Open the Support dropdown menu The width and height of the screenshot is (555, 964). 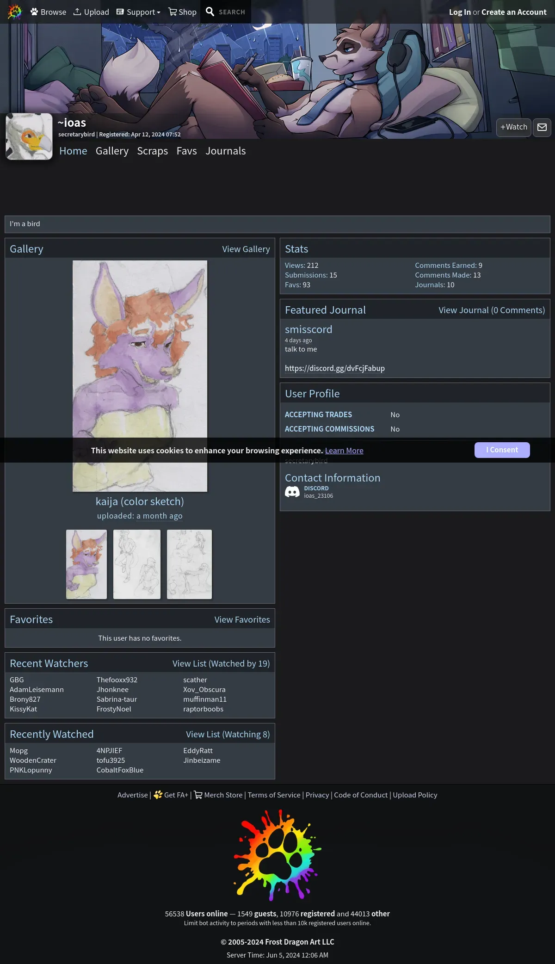[x=138, y=12]
